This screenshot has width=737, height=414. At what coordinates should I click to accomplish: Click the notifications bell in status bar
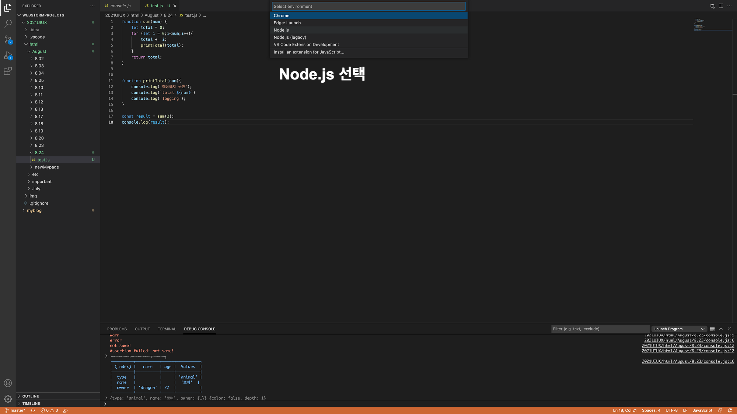tap(730, 410)
